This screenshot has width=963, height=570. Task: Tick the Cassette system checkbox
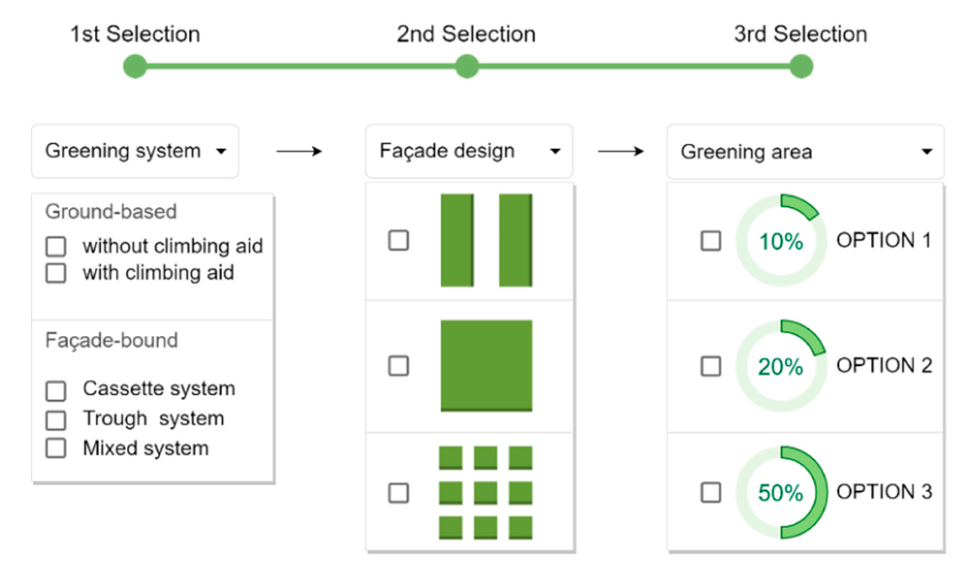click(56, 391)
